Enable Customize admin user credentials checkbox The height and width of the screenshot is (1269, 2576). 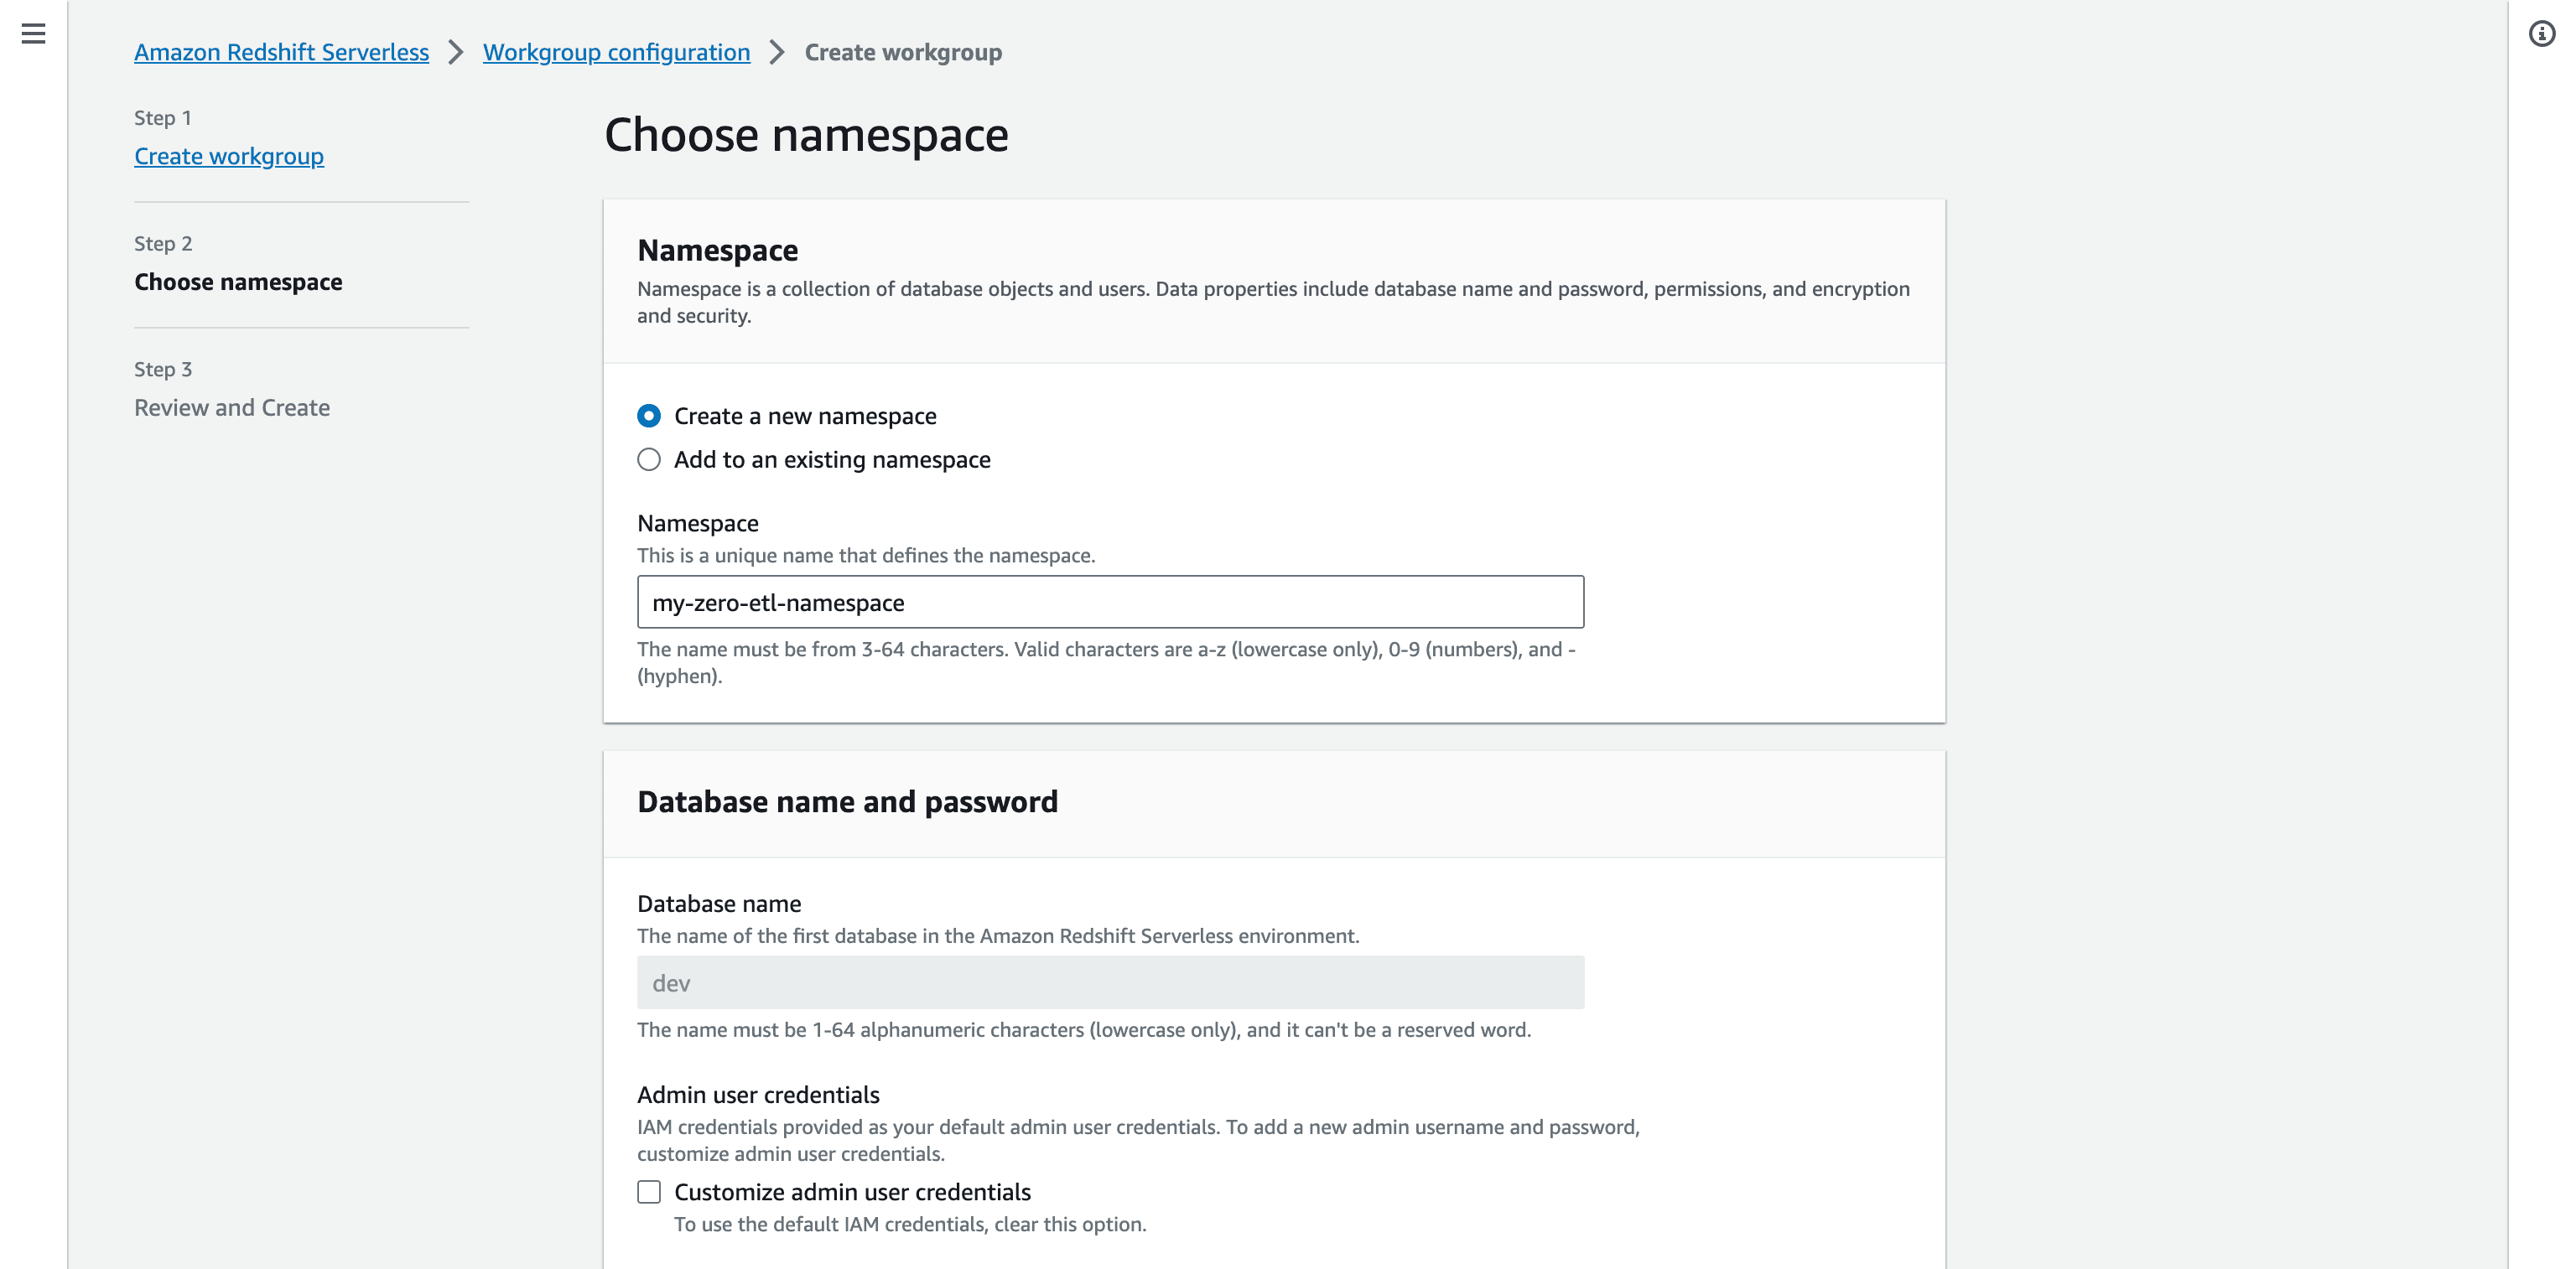click(x=649, y=1192)
